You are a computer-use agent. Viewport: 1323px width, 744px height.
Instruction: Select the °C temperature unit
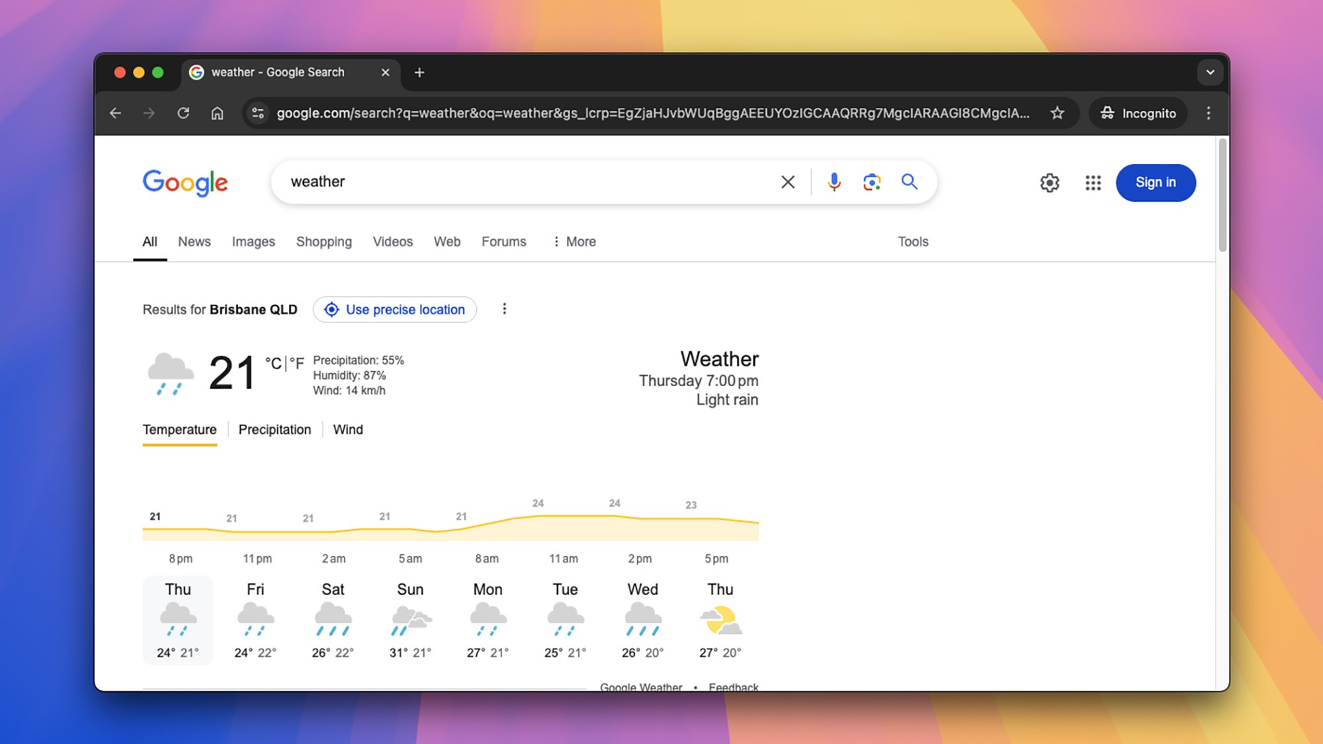pyautogui.click(x=273, y=363)
